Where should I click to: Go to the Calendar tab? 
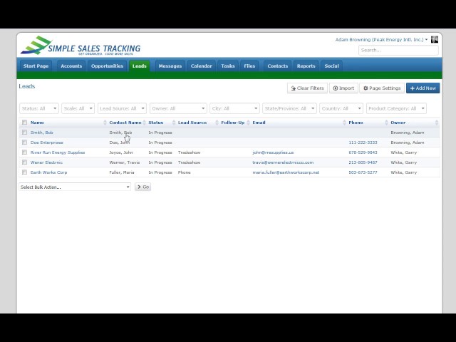point(201,66)
